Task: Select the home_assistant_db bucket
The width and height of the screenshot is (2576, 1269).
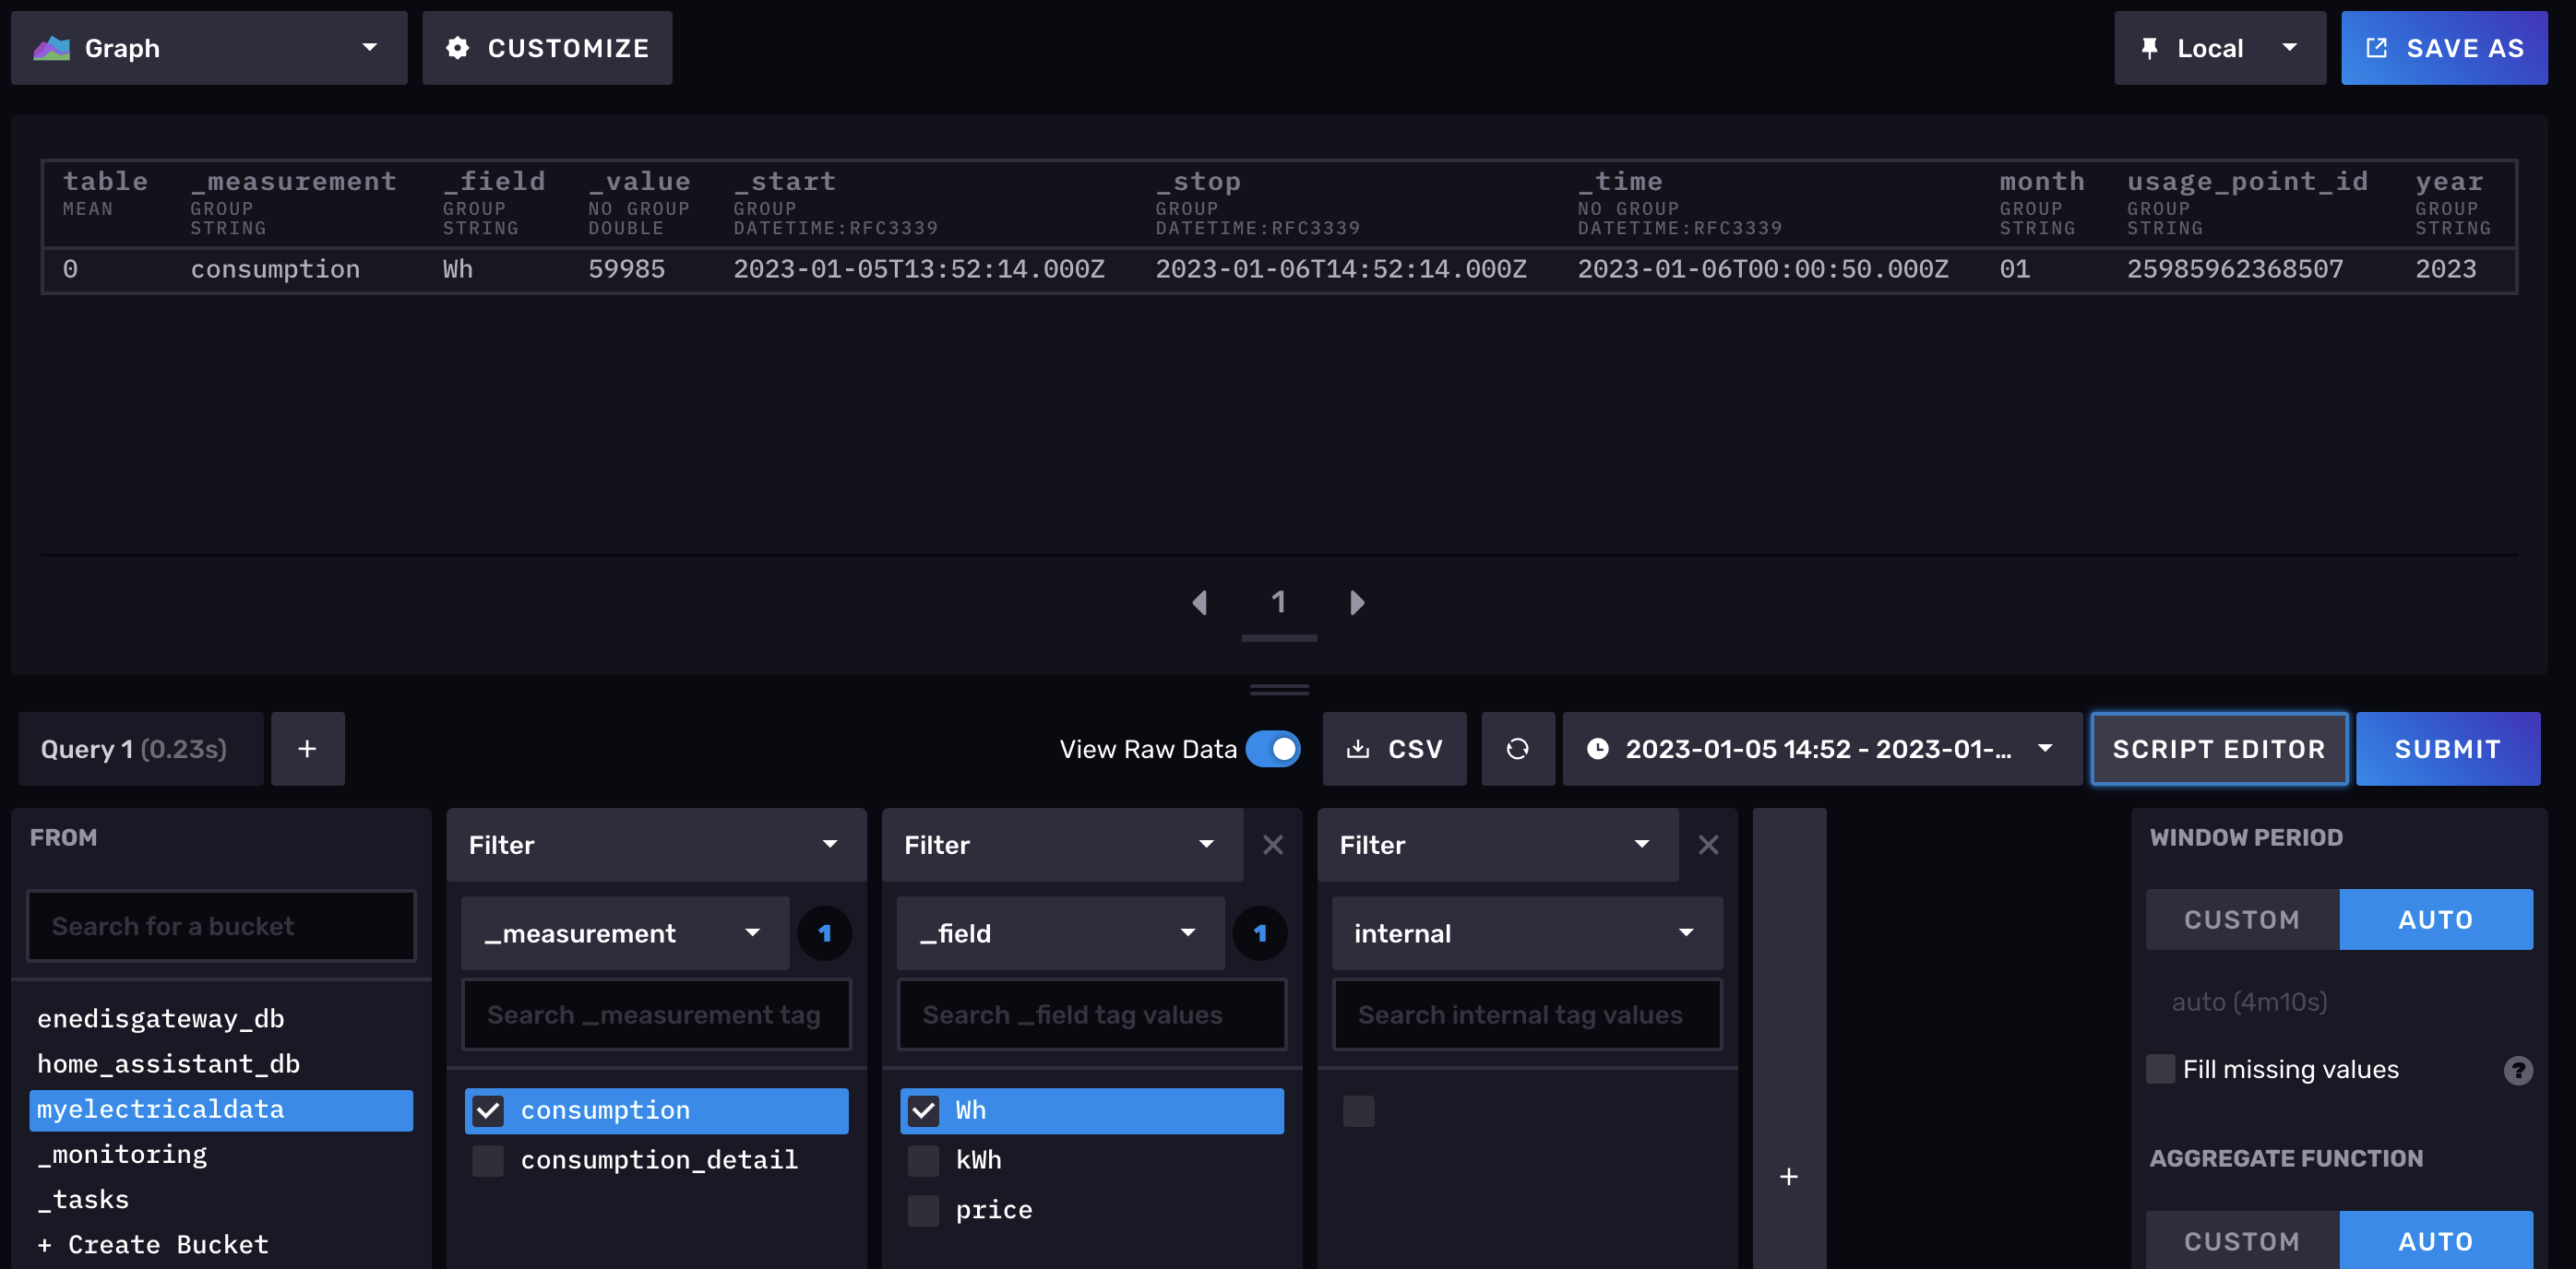Action: [x=168, y=1063]
